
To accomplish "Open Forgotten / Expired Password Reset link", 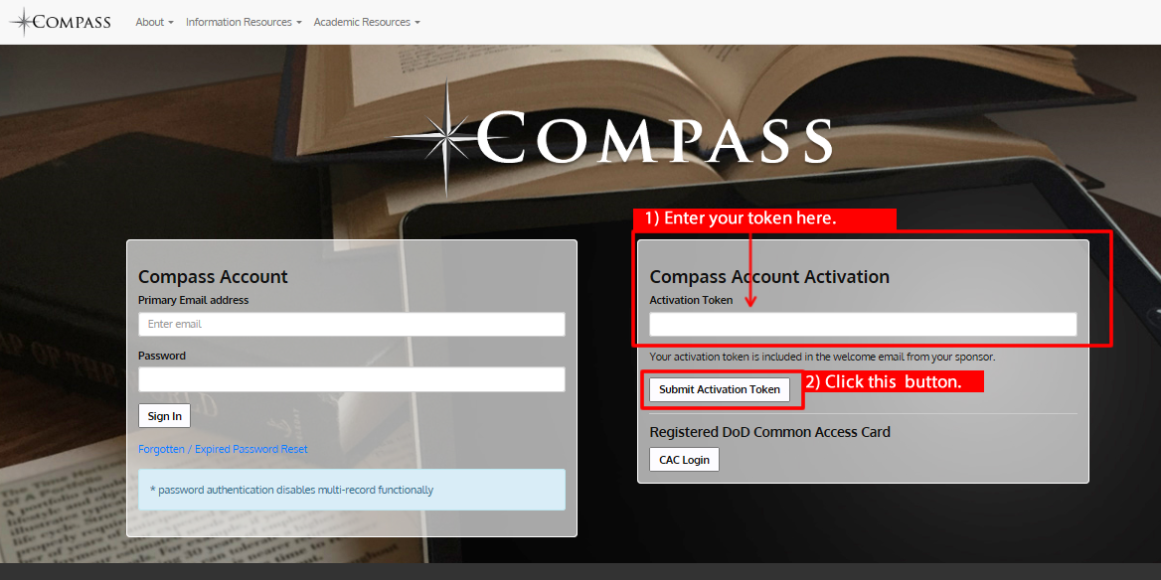I will click(223, 449).
